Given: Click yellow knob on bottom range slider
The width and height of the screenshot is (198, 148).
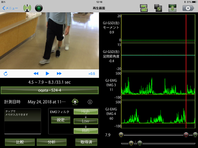Looking at the screenshot, I should 131,143.
